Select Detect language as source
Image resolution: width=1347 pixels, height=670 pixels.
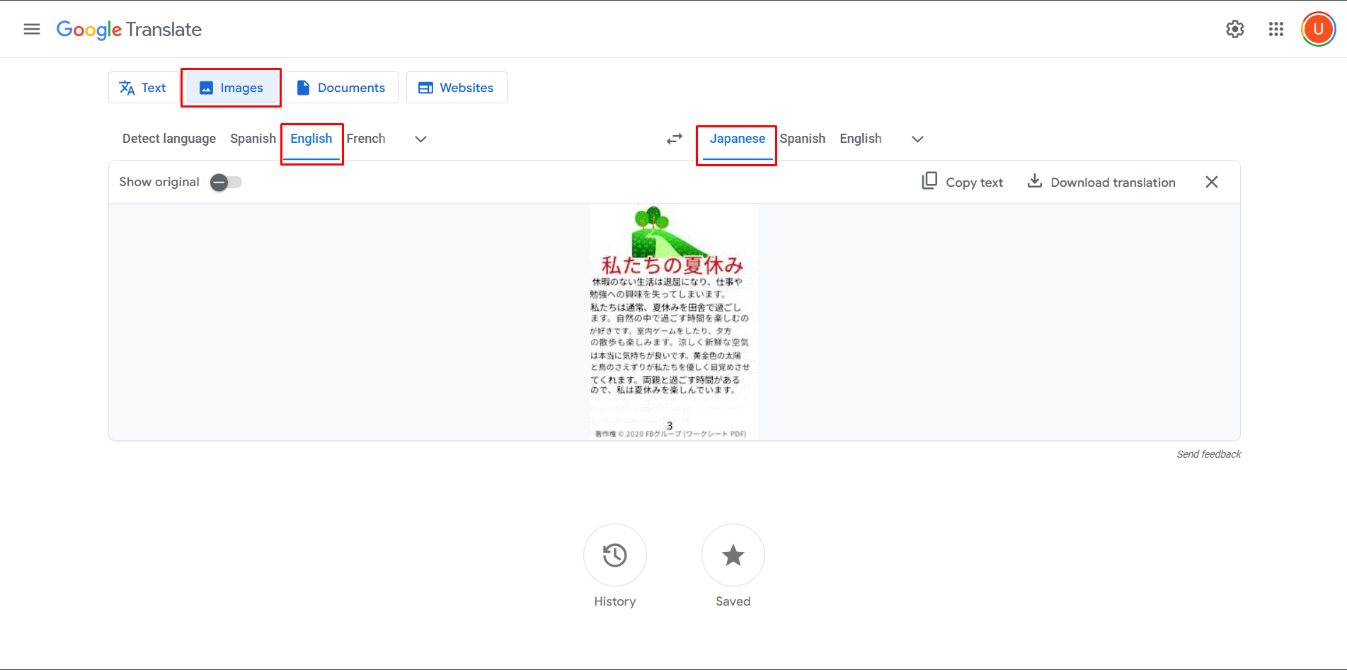tap(168, 139)
